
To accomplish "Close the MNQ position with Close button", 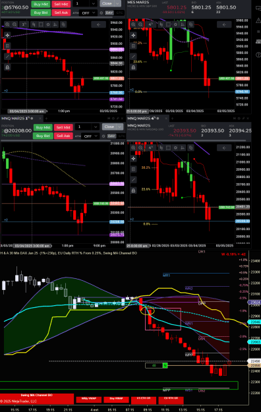I will pyautogui.click(x=109, y=127).
